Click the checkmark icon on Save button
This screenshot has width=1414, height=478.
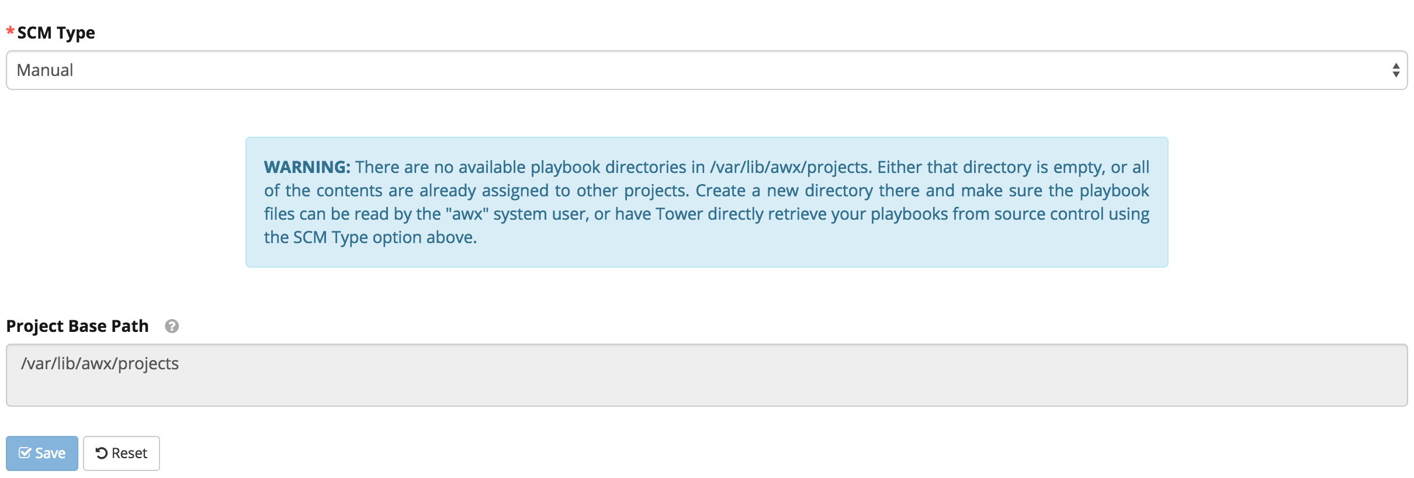click(x=25, y=453)
